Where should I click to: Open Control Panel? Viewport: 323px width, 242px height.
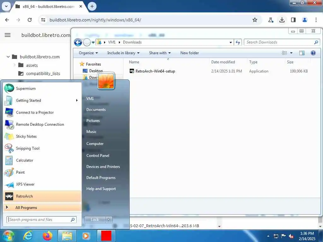98,156
